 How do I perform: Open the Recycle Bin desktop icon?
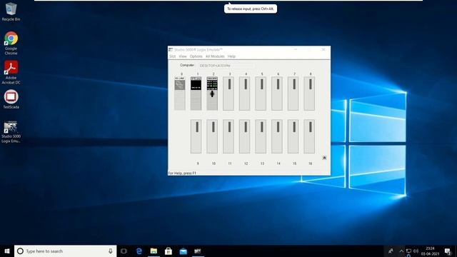(11, 11)
